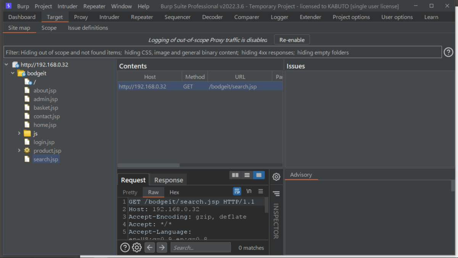This screenshot has height=258, width=458.
Task: Click the site map filter bar
Action: [x=223, y=52]
